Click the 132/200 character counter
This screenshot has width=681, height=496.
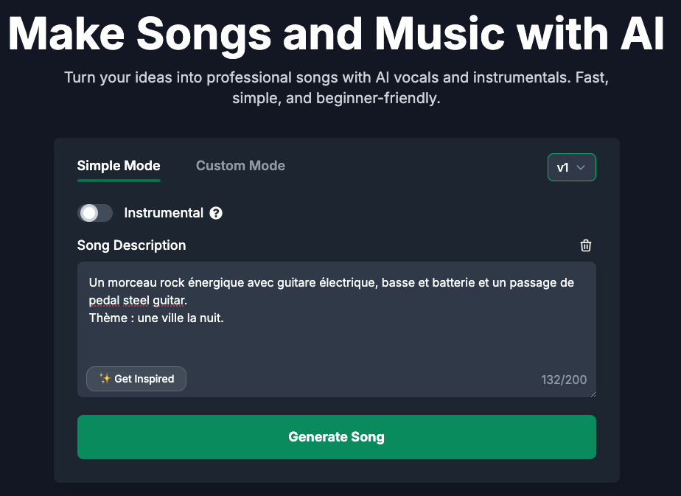point(565,380)
